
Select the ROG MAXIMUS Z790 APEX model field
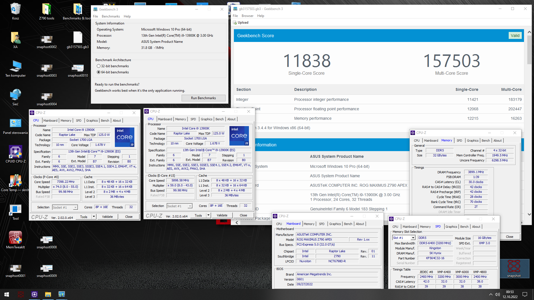[322, 239]
